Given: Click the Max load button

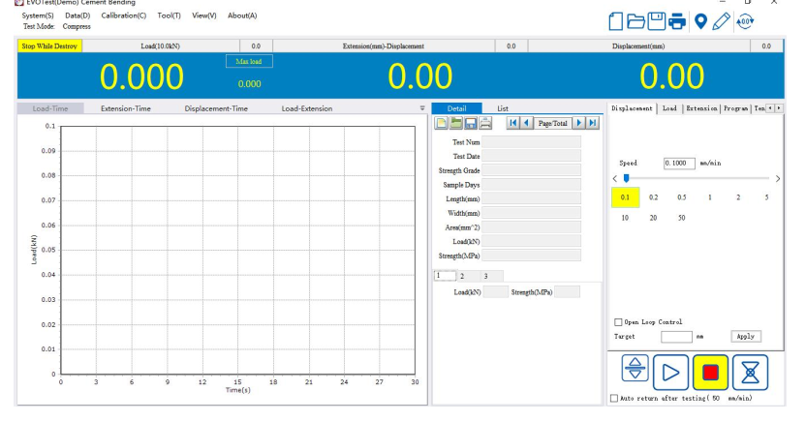Looking at the screenshot, I should point(249,61).
